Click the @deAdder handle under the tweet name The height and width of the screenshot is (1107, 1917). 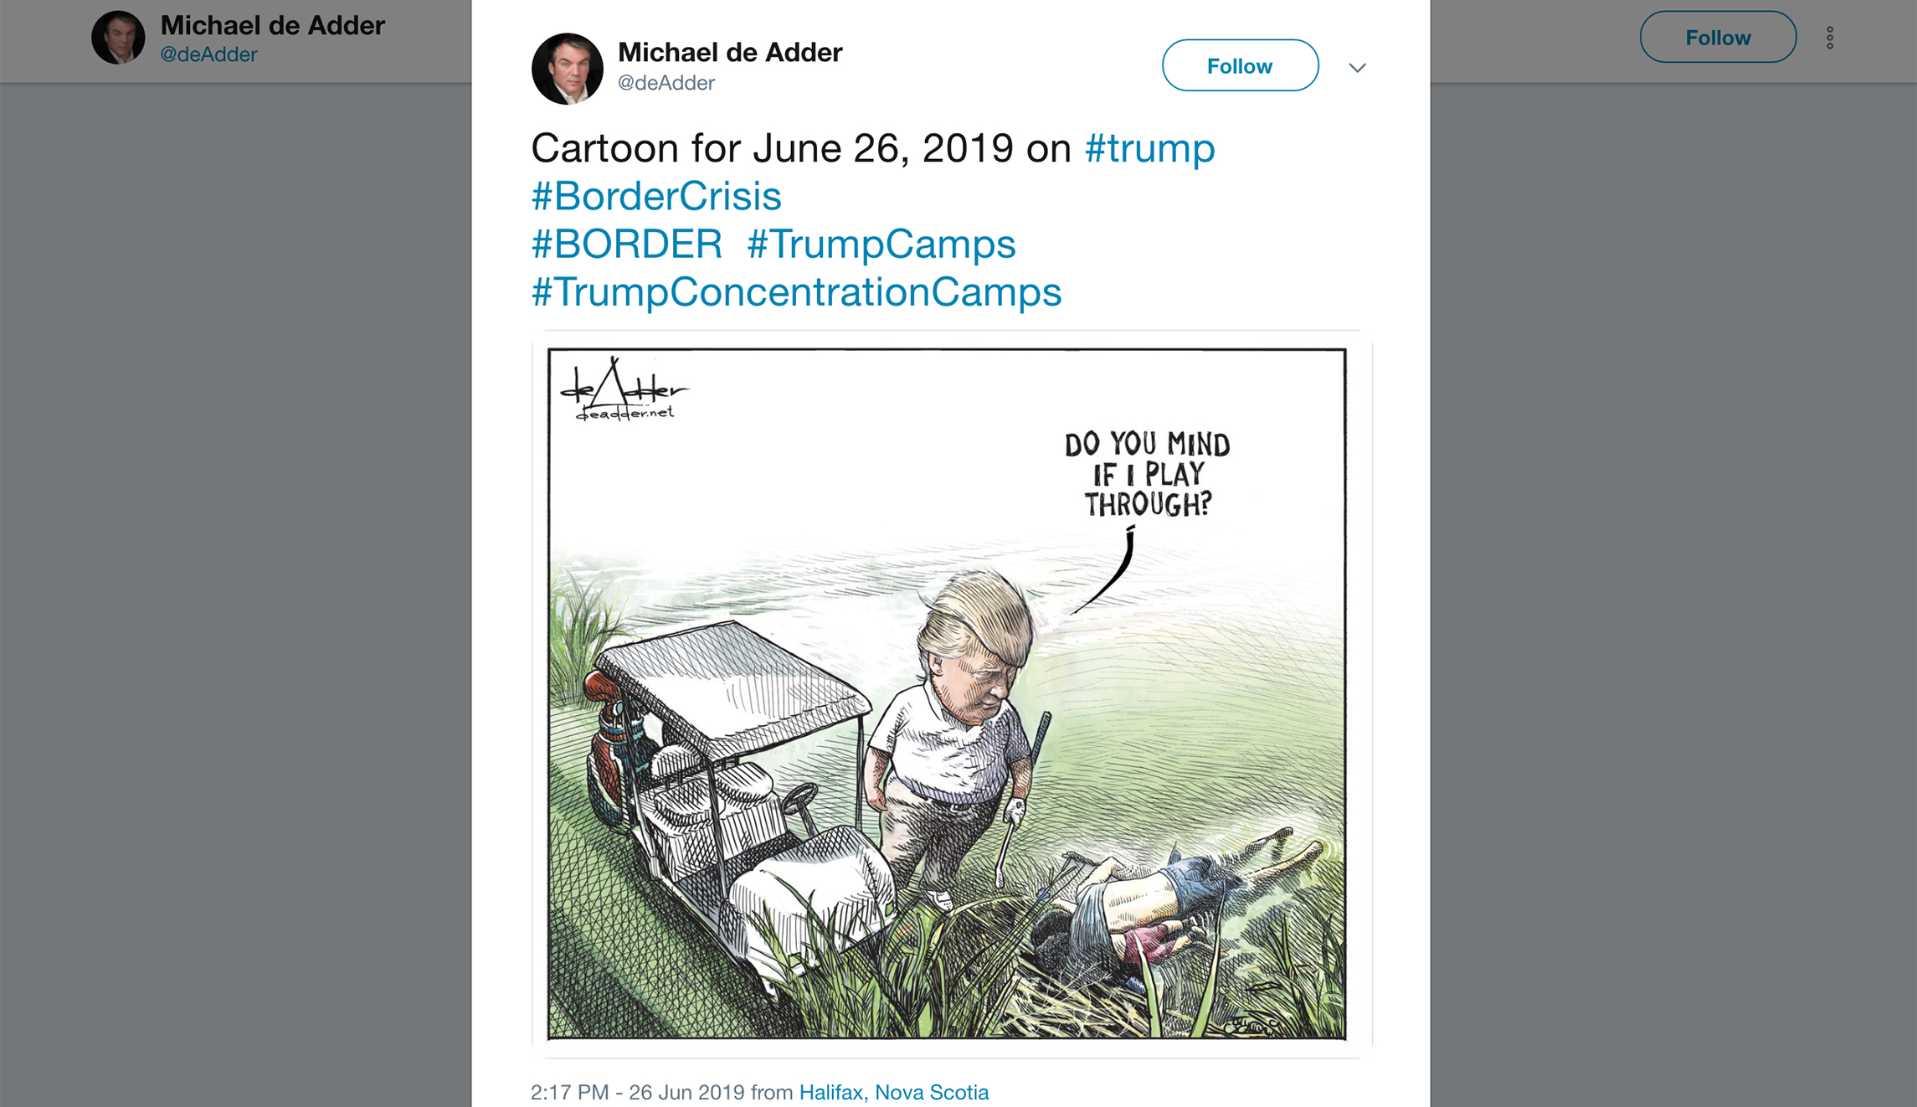666,82
